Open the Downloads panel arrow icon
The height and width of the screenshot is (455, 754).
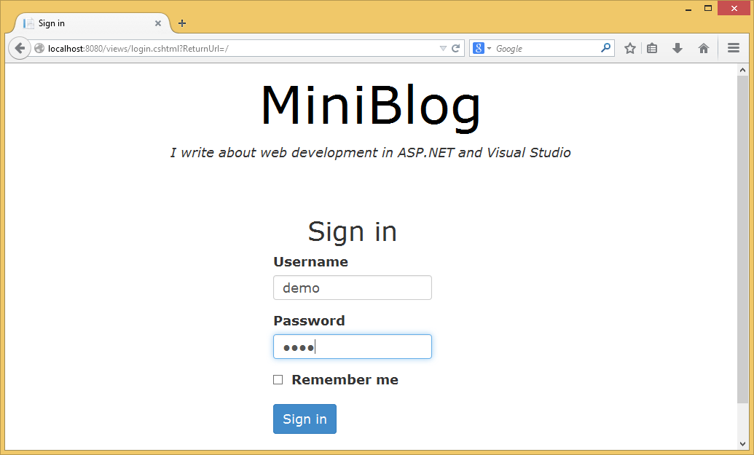point(678,48)
